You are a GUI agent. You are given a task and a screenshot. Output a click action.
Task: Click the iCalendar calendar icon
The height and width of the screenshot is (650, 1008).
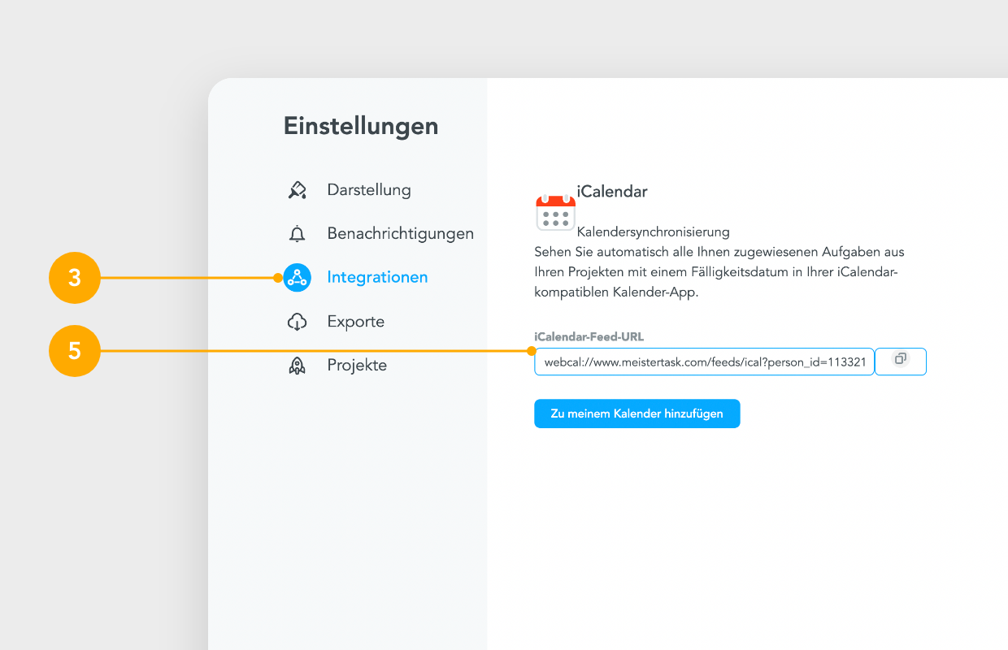pos(555,212)
